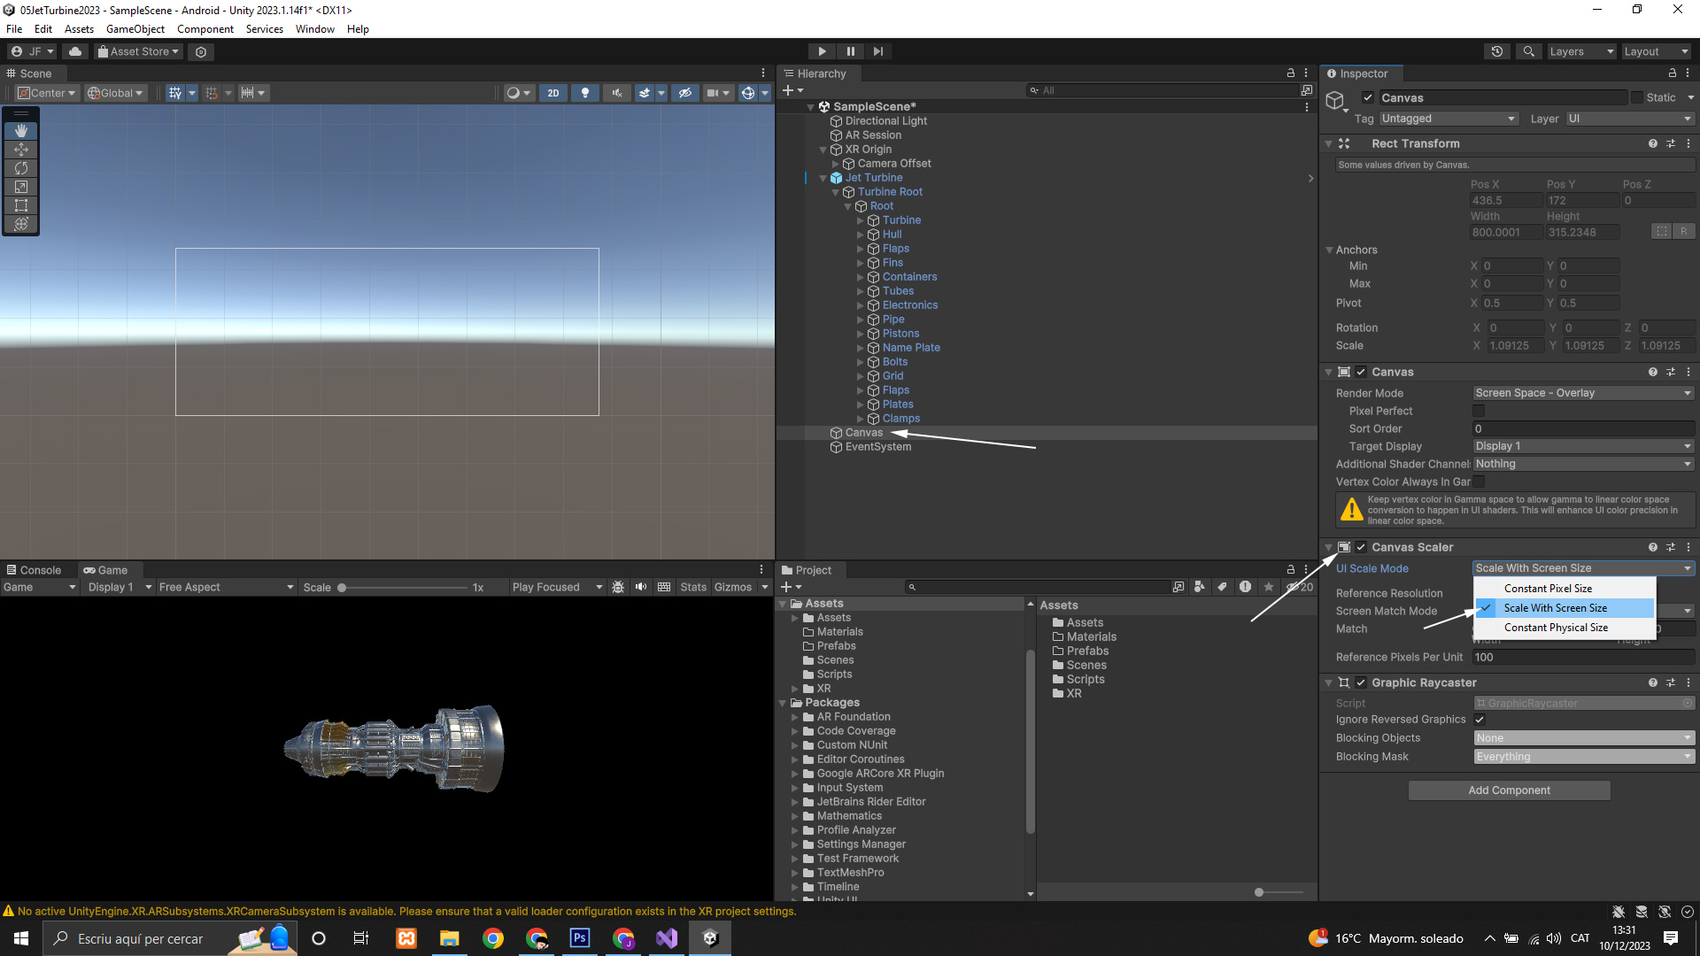Uncheck Ignore Reversed Graphics
This screenshot has width=1700, height=956.
click(1479, 720)
